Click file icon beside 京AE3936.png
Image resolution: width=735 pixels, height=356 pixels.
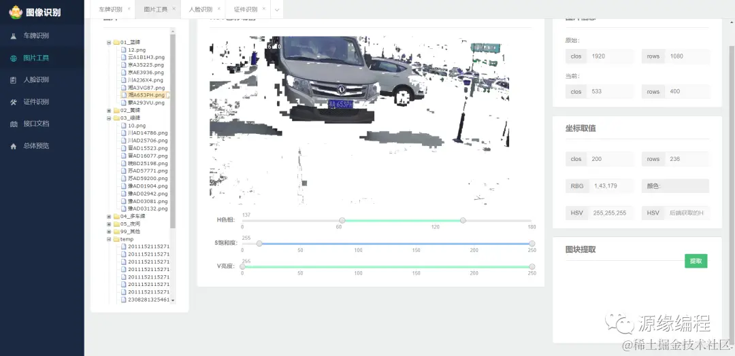click(x=124, y=72)
